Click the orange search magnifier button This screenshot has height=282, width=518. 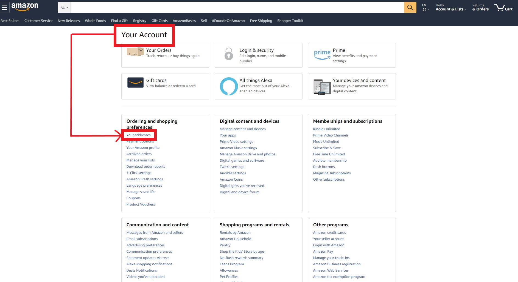410,7
